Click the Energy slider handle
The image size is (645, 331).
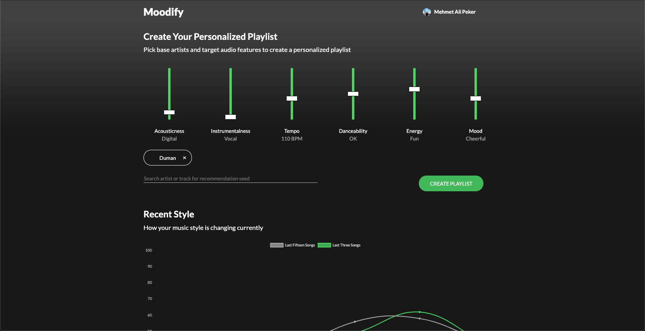(x=414, y=89)
